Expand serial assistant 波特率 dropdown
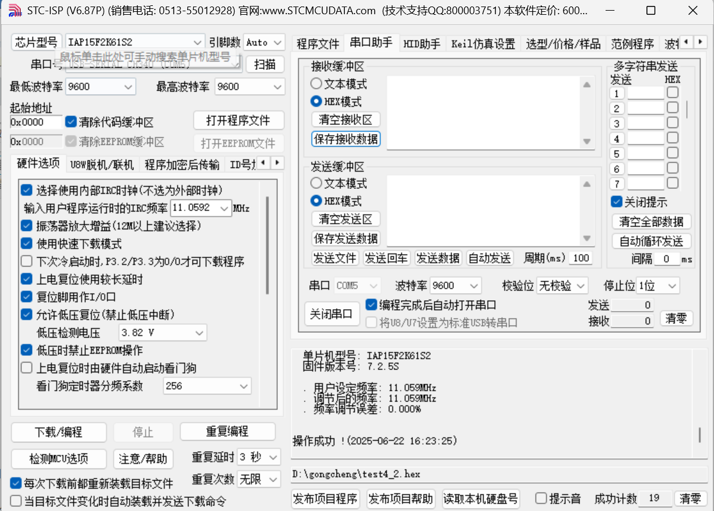714x511 pixels. (455, 285)
